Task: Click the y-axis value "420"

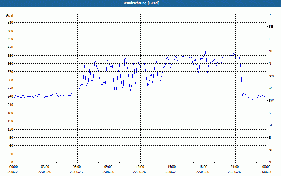Action: pos(11,47)
